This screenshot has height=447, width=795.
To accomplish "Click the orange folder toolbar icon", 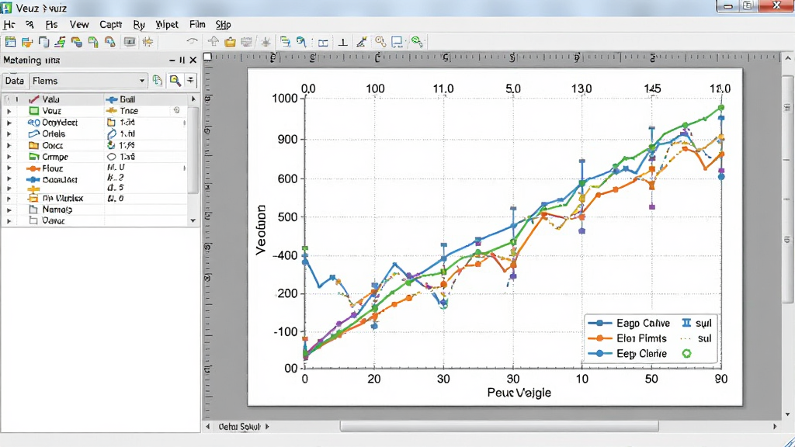I will click(x=230, y=42).
